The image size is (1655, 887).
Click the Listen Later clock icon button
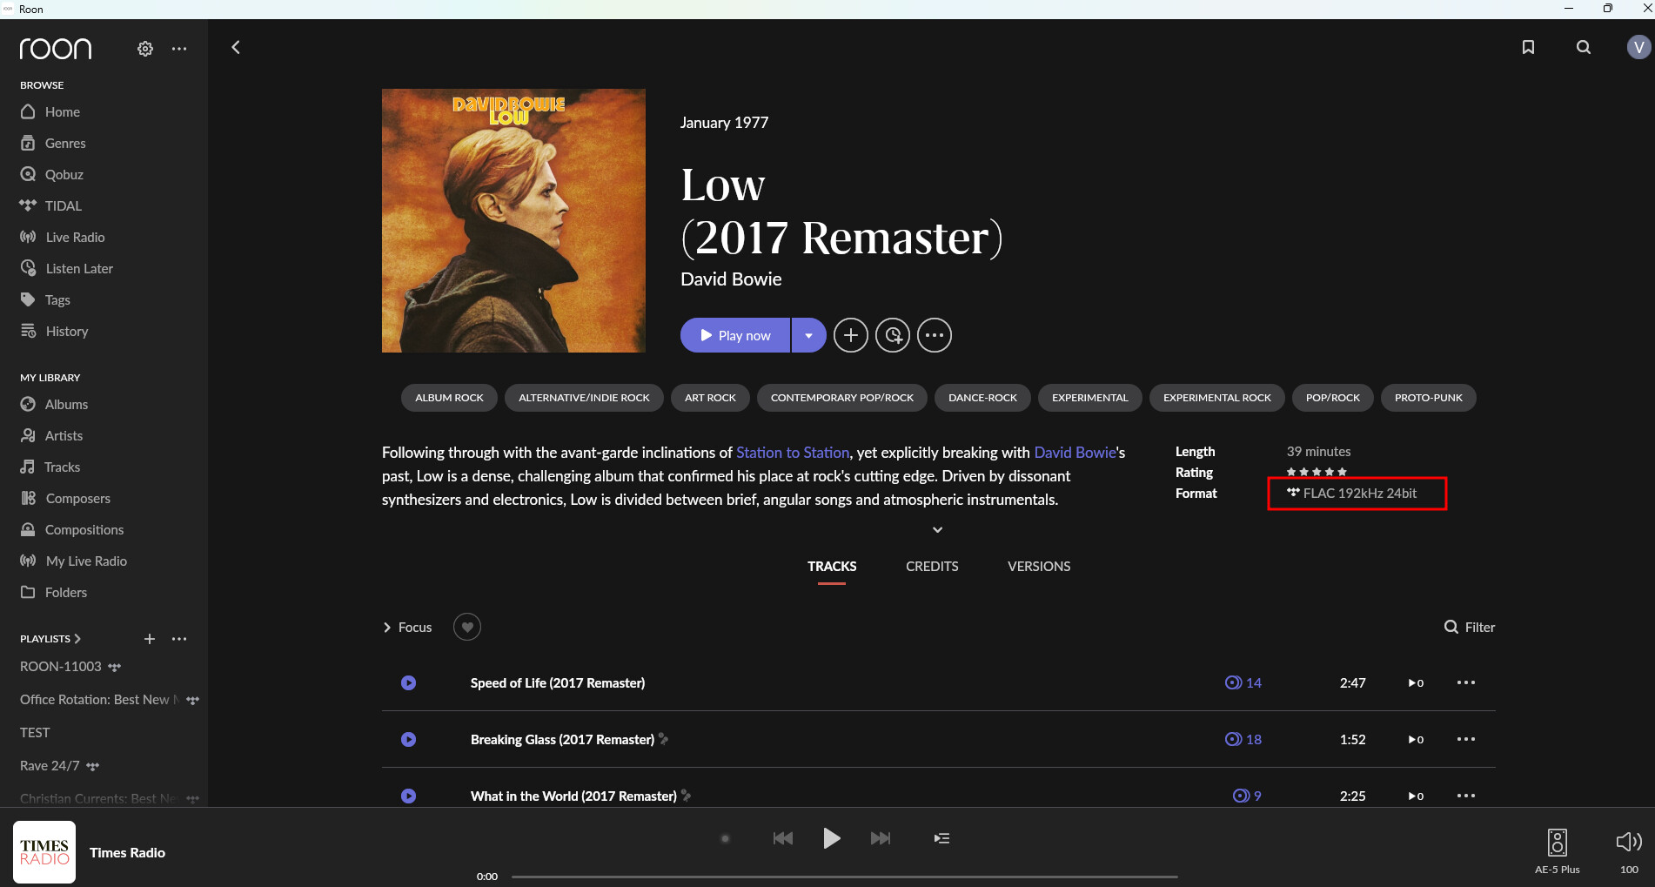point(893,335)
